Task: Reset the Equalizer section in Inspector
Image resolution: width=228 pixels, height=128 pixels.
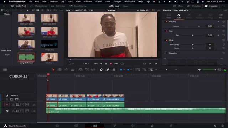Action: click(x=224, y=53)
